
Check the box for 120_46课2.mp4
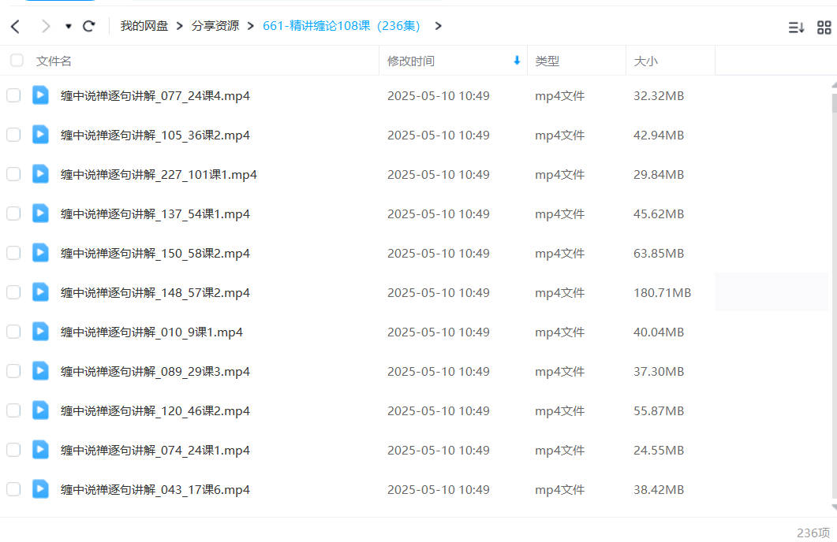click(13, 411)
